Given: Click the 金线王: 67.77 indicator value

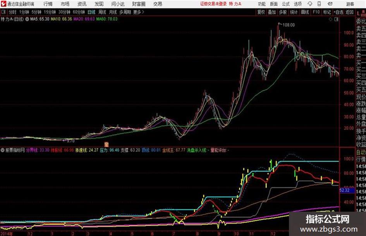Looking at the screenshot, I should click(x=174, y=150).
